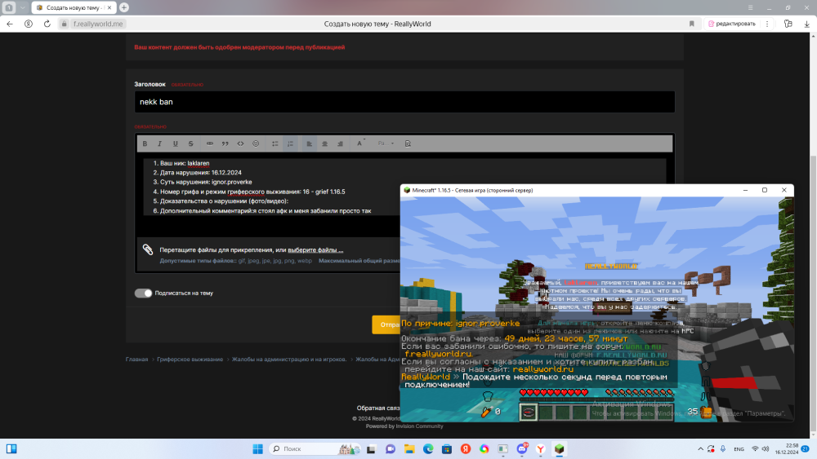Toggle the numbered list in the editor
The height and width of the screenshot is (459, 817).
290,143
